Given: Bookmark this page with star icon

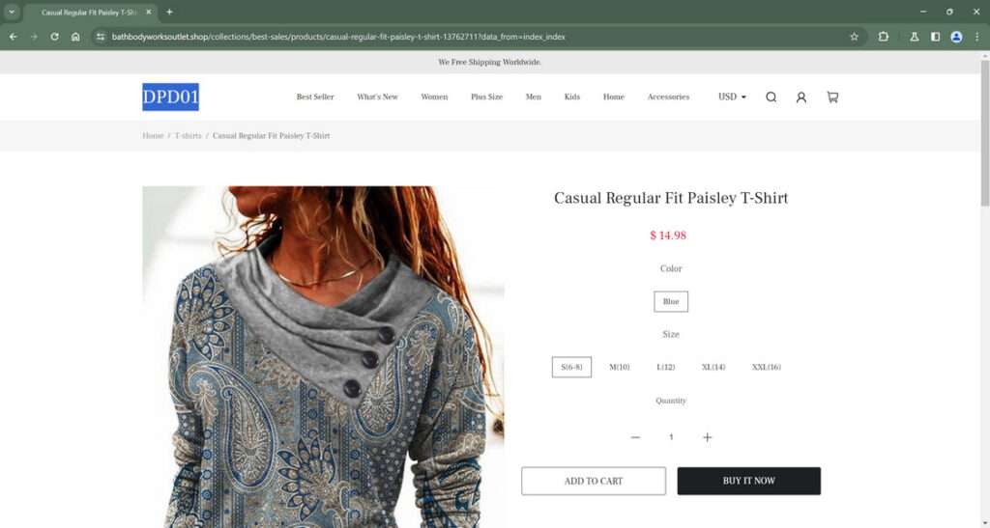Looking at the screenshot, I should pyautogui.click(x=855, y=37).
